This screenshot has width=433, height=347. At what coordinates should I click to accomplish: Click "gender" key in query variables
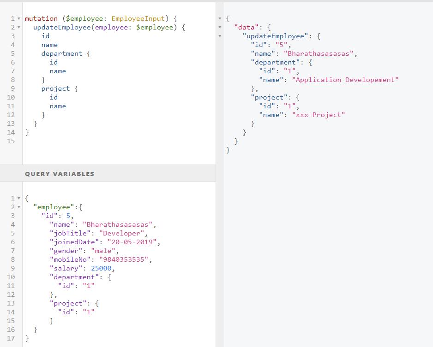[66, 251]
